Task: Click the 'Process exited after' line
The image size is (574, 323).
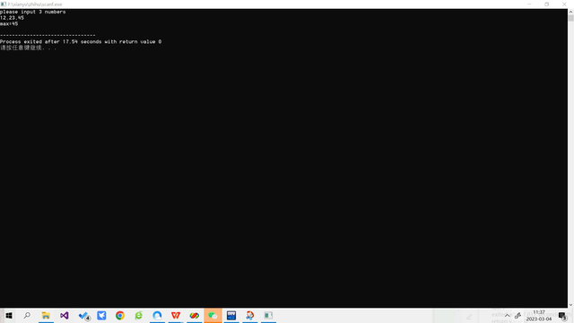Action: pos(81,42)
